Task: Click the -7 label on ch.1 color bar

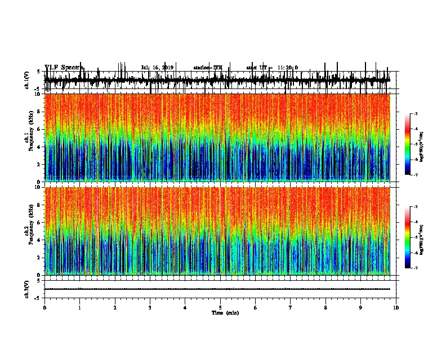Action: (x=416, y=175)
